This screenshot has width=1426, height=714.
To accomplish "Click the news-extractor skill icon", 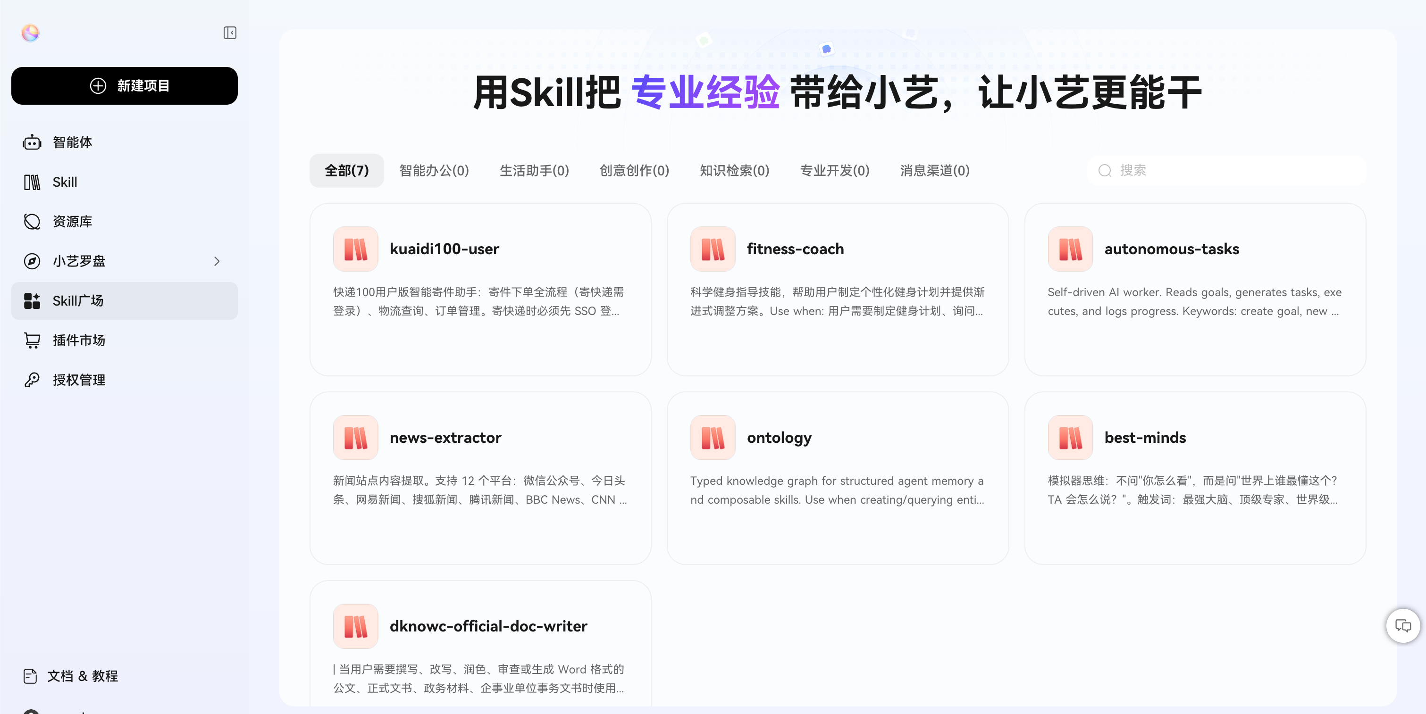I will pyautogui.click(x=355, y=438).
